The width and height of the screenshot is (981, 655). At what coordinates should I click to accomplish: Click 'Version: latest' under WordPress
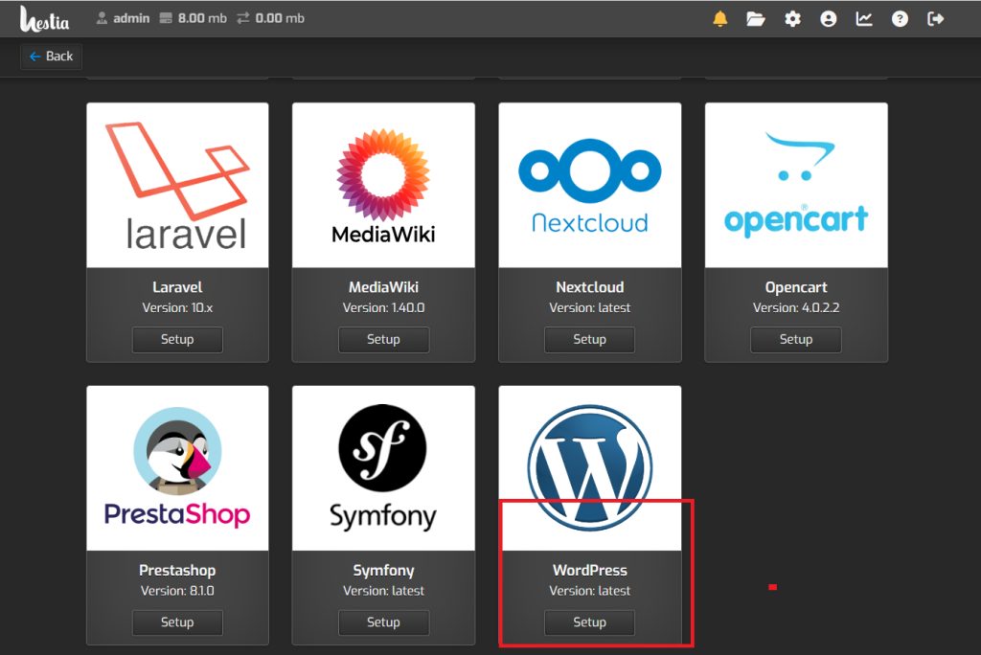[x=590, y=591]
